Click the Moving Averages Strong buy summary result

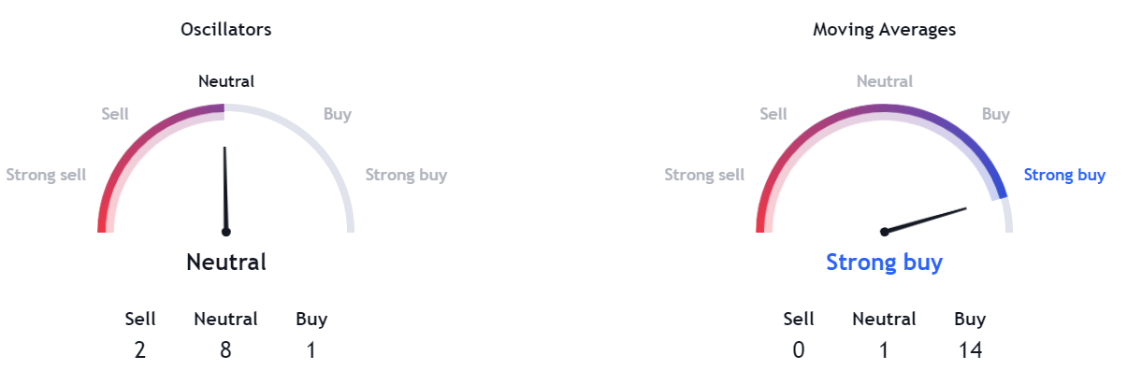click(884, 263)
